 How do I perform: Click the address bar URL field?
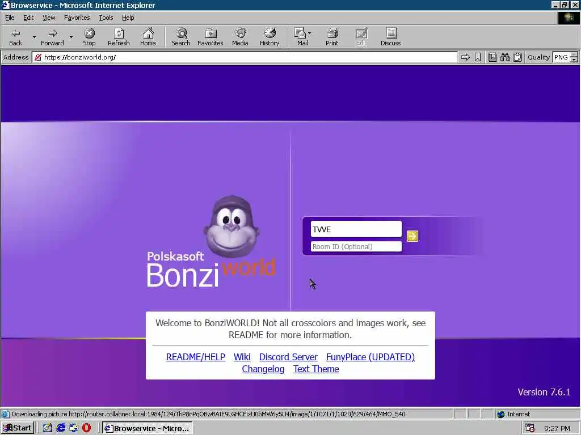245,57
